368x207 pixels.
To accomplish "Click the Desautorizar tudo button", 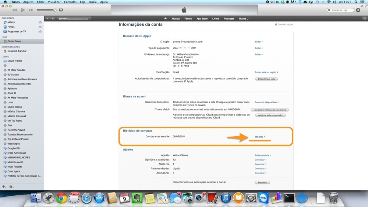I will tap(266, 79).
